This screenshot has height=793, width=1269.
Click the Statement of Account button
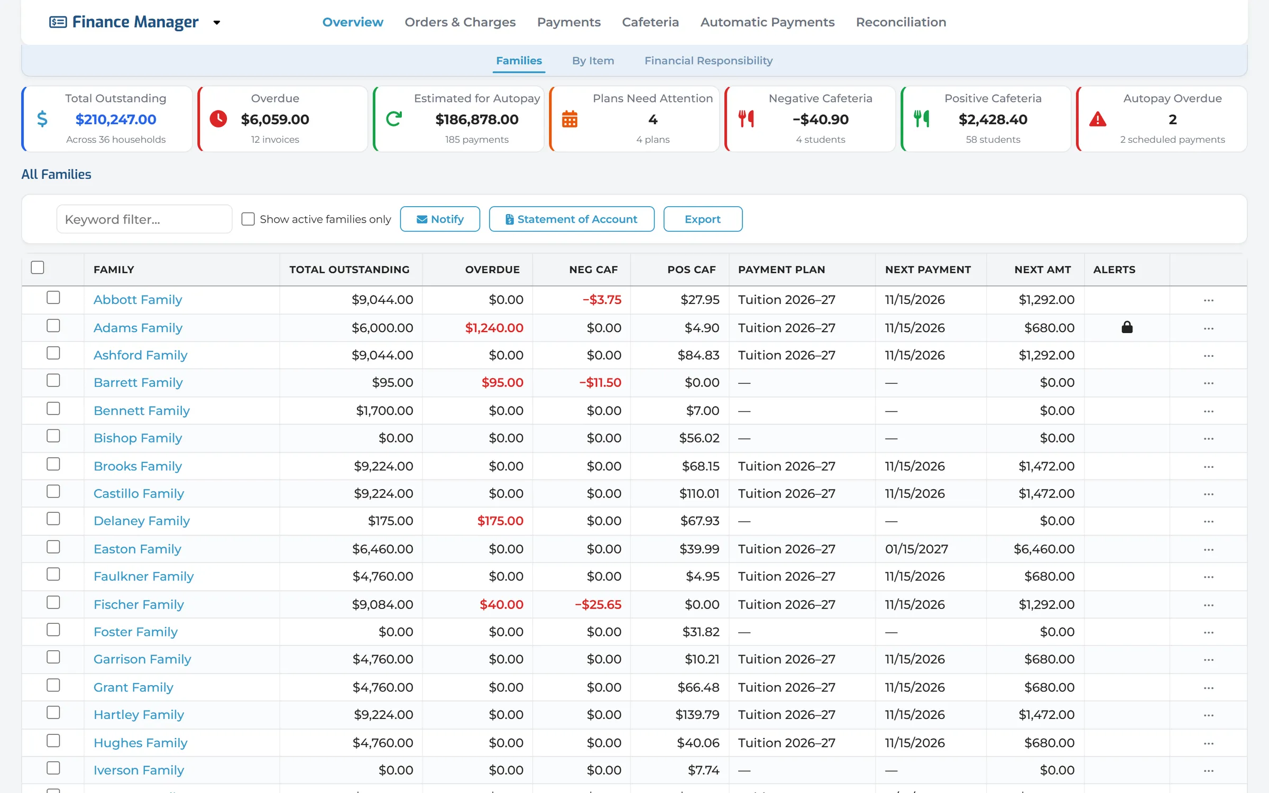572,219
